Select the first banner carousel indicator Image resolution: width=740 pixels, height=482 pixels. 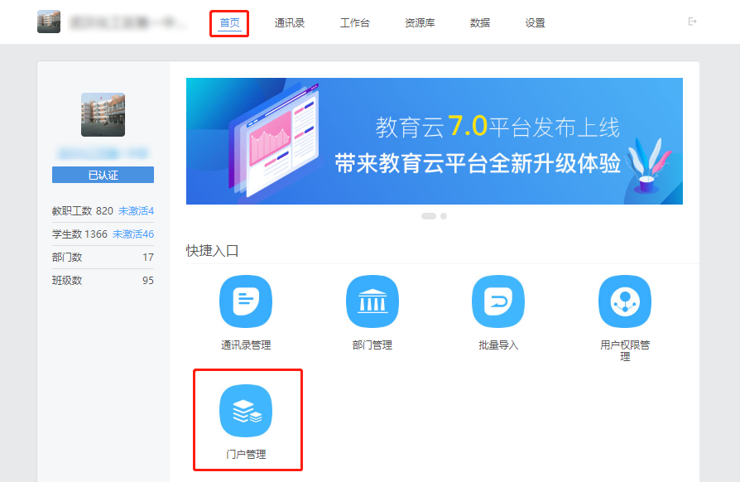[x=429, y=216]
